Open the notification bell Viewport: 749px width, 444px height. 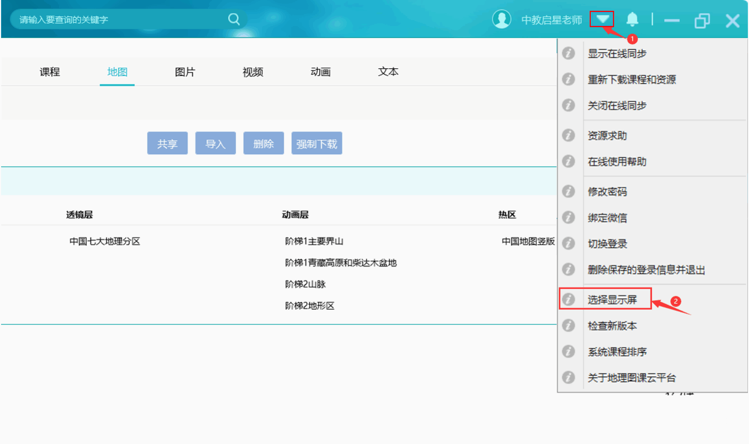coord(632,20)
